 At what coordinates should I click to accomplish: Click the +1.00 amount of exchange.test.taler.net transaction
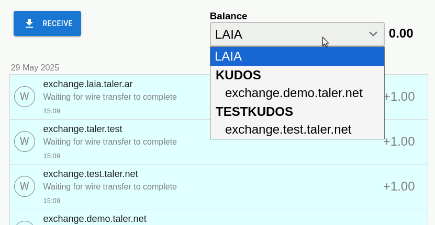coord(398,186)
